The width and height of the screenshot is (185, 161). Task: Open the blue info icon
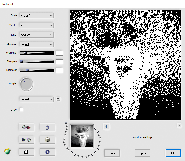pos(107,127)
